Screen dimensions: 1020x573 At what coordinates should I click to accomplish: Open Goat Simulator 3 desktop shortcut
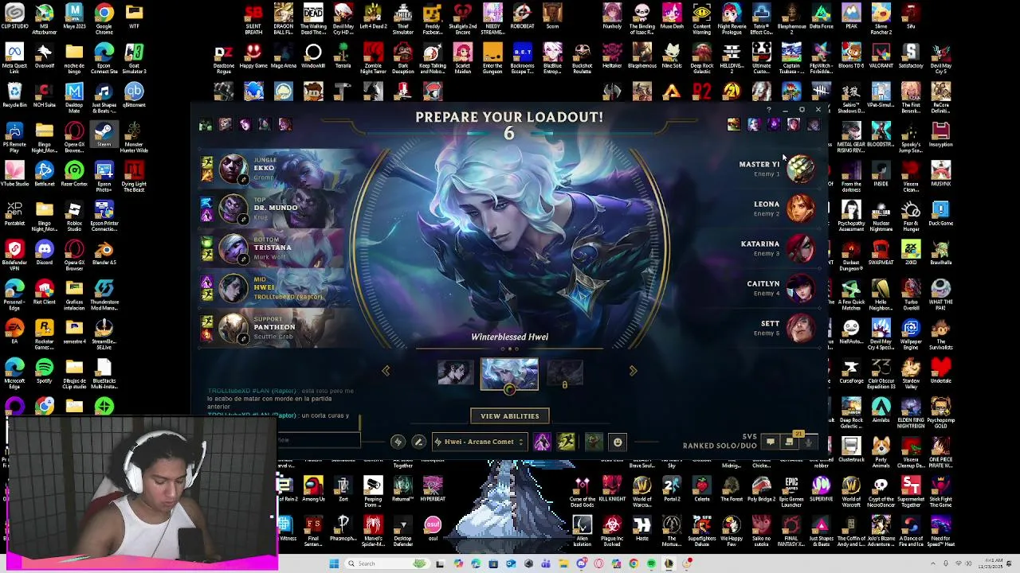(134, 57)
